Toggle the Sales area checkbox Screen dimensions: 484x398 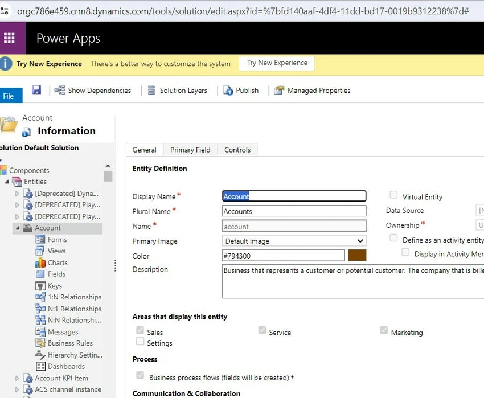(140, 330)
